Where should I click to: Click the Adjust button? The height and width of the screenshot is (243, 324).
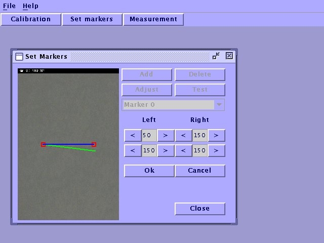[147, 90]
